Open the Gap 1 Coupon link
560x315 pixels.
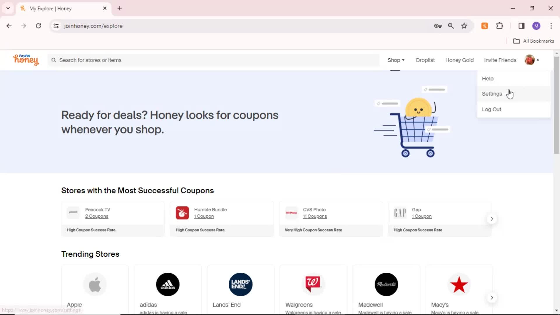click(x=421, y=216)
